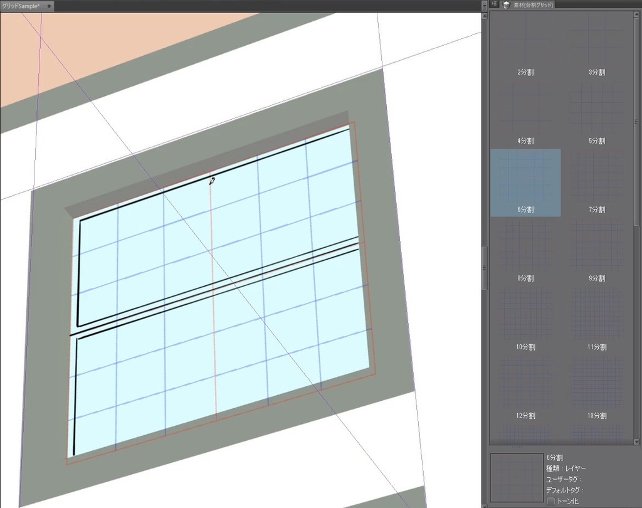This screenshot has width=642, height=508.
Task: Select the 2分割 grid material
Action: pos(525,47)
